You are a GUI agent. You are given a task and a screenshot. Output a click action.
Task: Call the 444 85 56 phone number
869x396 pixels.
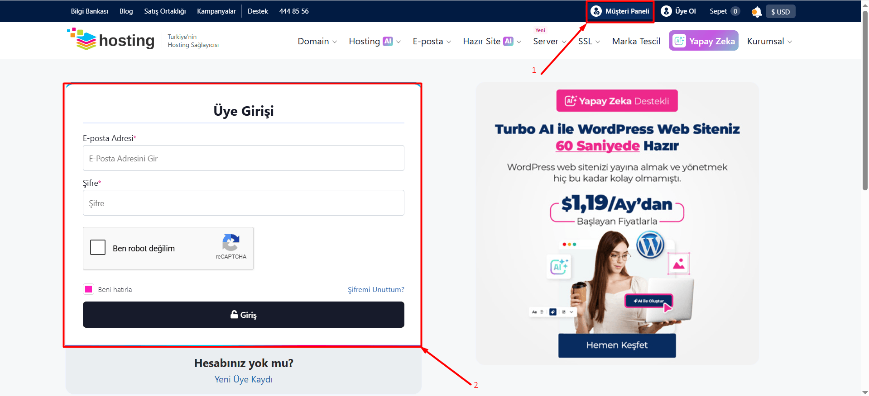click(294, 11)
